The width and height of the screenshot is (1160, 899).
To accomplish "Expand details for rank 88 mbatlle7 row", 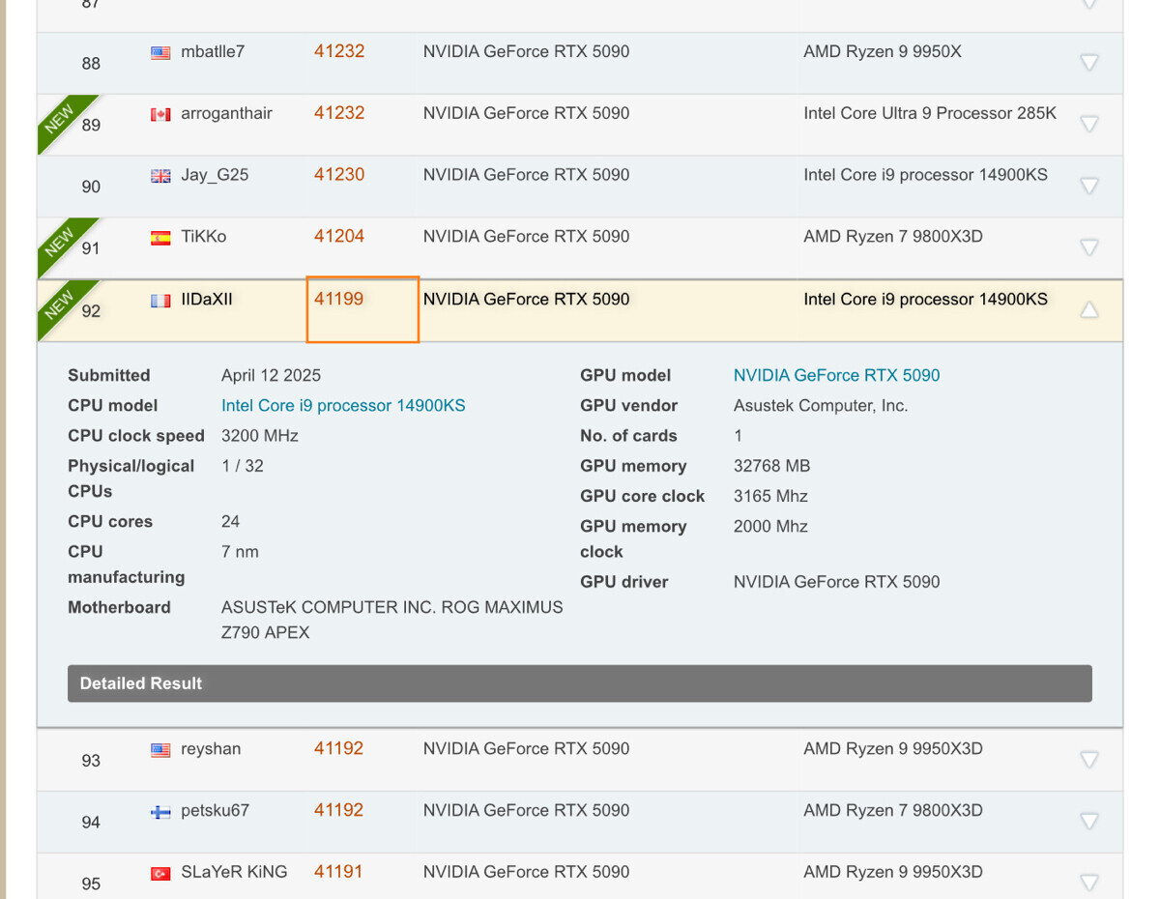I will click(x=1088, y=63).
